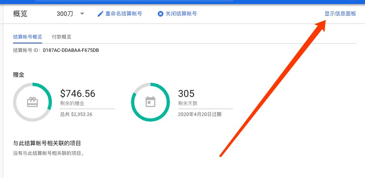Open the 300刀 billing account selector
The image size is (365, 178).
tap(65, 14)
